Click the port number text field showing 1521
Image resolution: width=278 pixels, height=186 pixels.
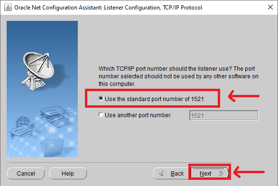pyautogui.click(x=224, y=115)
